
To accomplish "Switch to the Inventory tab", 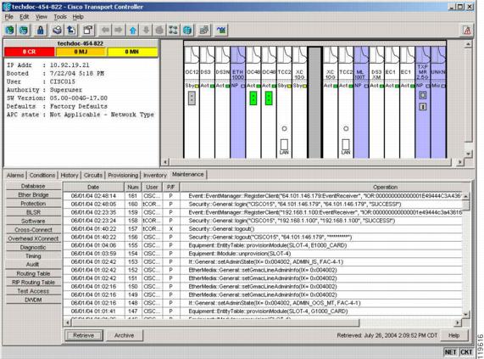I will point(155,175).
